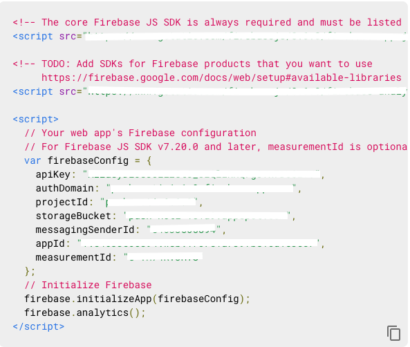Click the redacted apiKey value
This screenshot has height=347, width=410.
pos(204,174)
